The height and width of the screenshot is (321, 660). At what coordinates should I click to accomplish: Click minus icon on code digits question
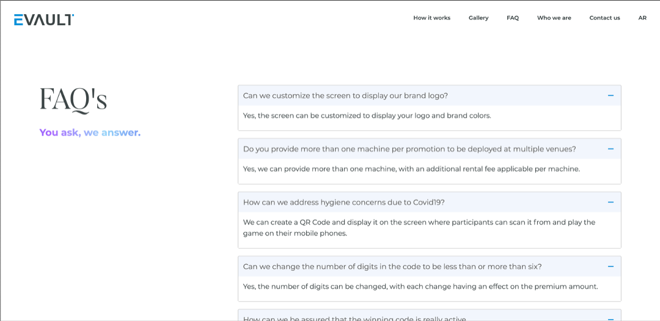click(610, 267)
